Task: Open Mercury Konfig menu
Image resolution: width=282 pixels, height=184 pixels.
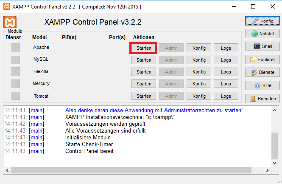Action: click(x=199, y=84)
